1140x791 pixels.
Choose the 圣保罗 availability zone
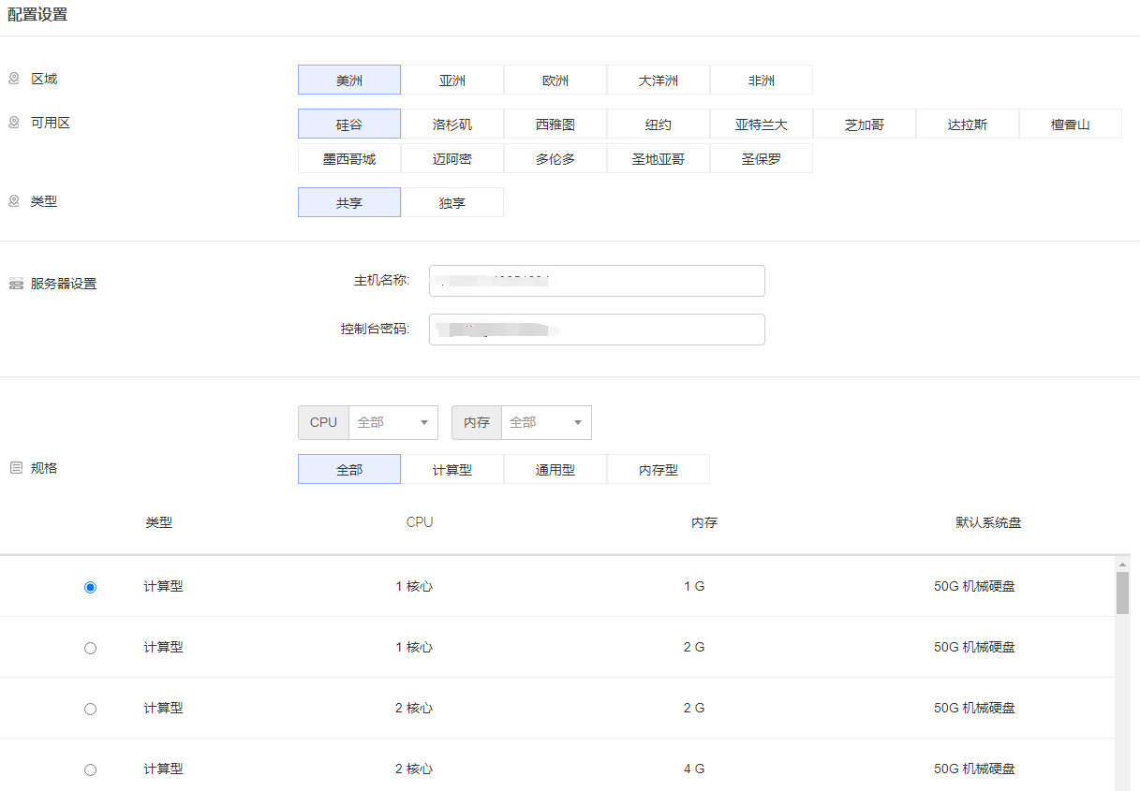click(x=762, y=159)
